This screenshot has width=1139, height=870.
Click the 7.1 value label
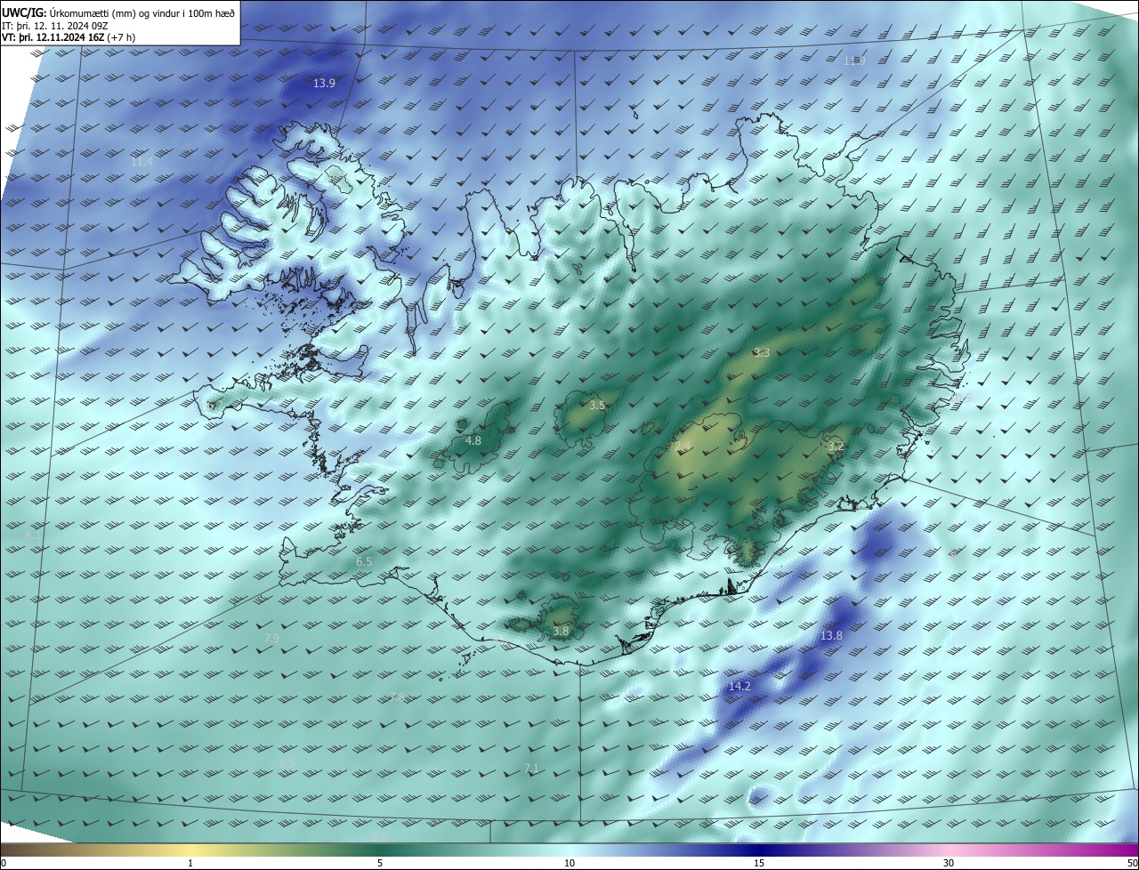(531, 768)
